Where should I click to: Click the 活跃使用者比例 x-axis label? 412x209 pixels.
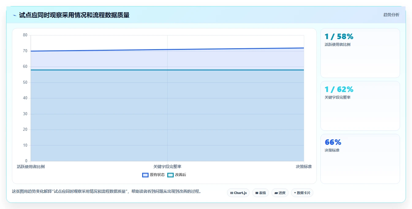coord(31,167)
